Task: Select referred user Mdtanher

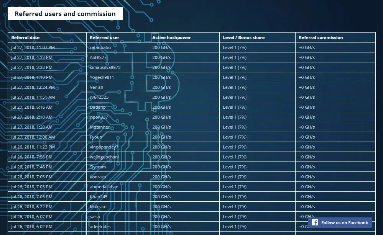Action: coord(100,127)
